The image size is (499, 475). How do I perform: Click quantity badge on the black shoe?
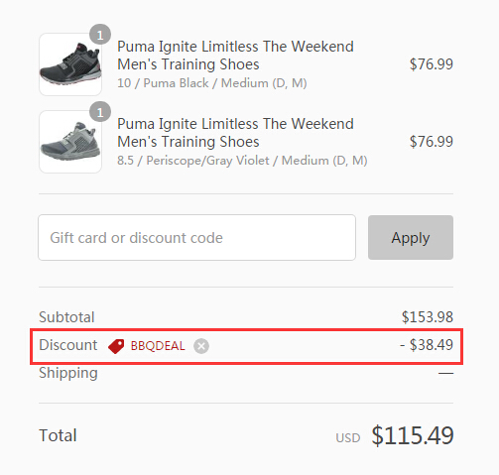[100, 35]
